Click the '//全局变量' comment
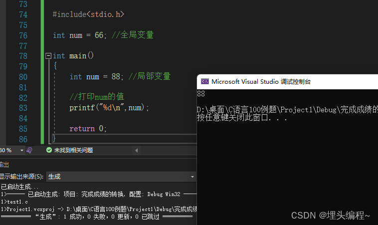The height and width of the screenshot is (225, 378). [133, 35]
